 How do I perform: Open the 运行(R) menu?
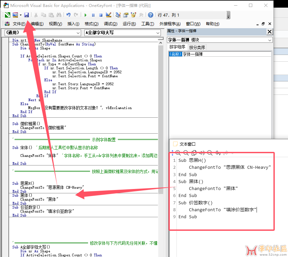129,24
